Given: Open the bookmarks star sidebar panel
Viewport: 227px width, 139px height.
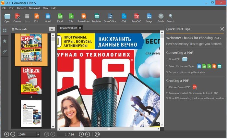Looking at the screenshot, I should coord(5,41).
